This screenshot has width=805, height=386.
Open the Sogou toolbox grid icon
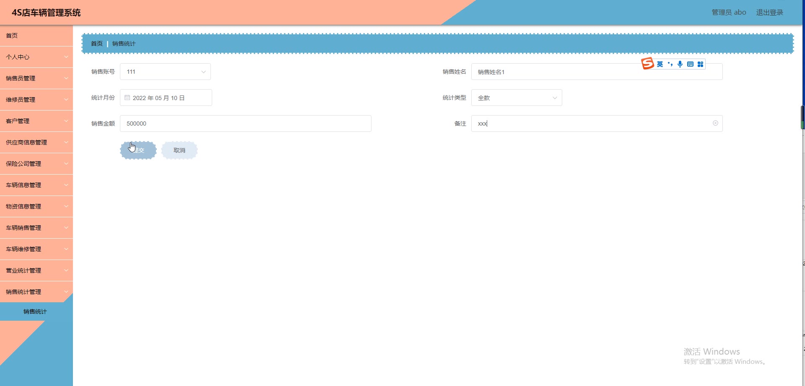point(700,64)
